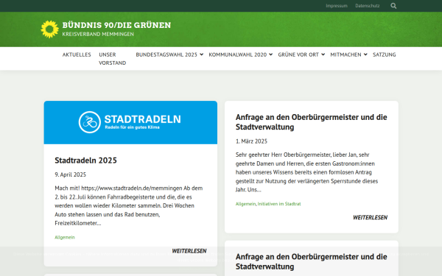Viewport: 442px width, 276px height.
Task: Click the Stadtradeln bicycle logo
Action: coord(90,122)
